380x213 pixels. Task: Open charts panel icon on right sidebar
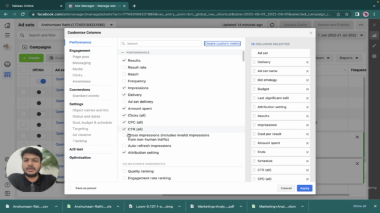(x=375, y=35)
